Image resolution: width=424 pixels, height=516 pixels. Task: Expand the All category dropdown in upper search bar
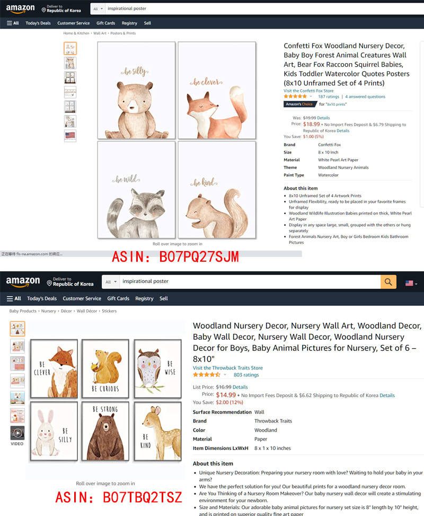point(98,8)
